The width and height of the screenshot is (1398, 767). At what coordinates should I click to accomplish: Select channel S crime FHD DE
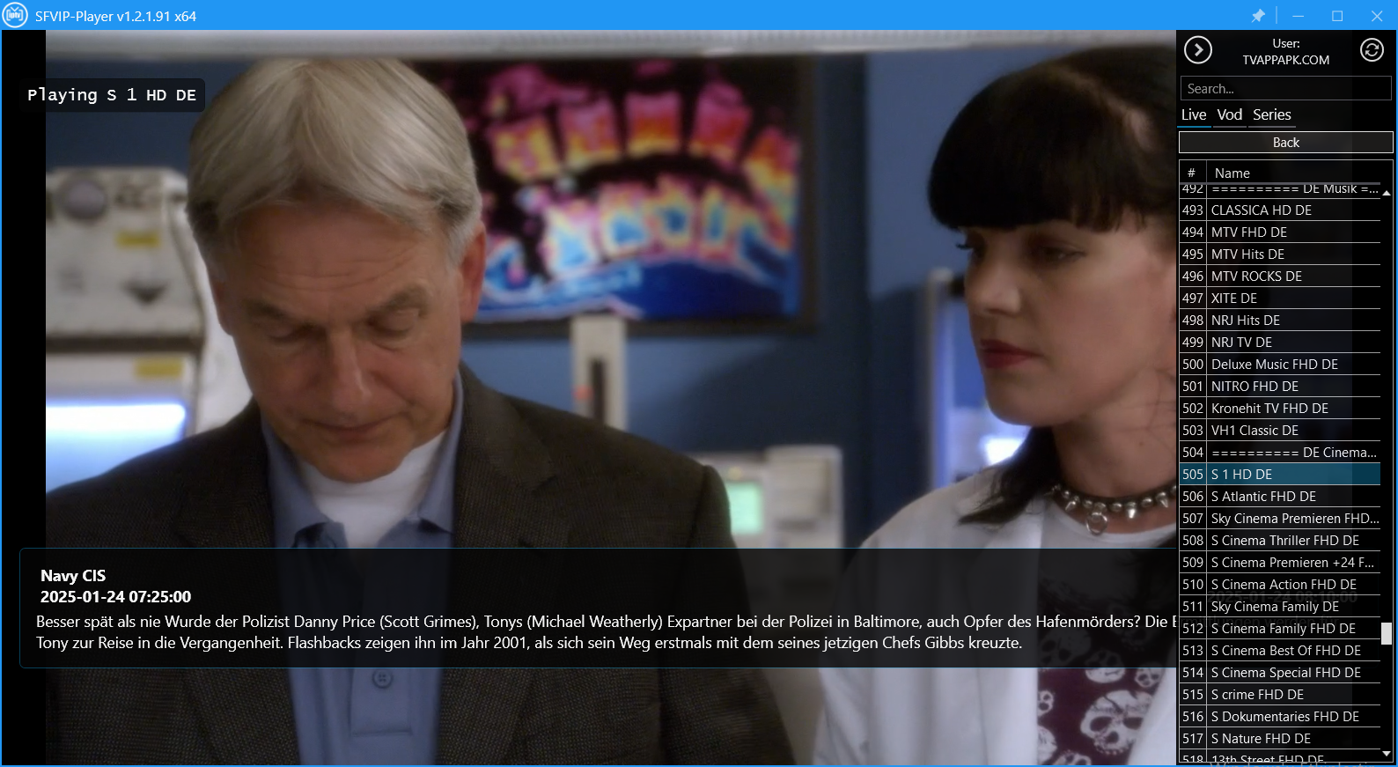[x=1280, y=695]
